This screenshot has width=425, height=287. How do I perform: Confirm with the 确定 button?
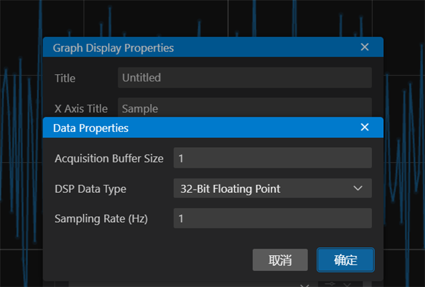click(x=345, y=260)
